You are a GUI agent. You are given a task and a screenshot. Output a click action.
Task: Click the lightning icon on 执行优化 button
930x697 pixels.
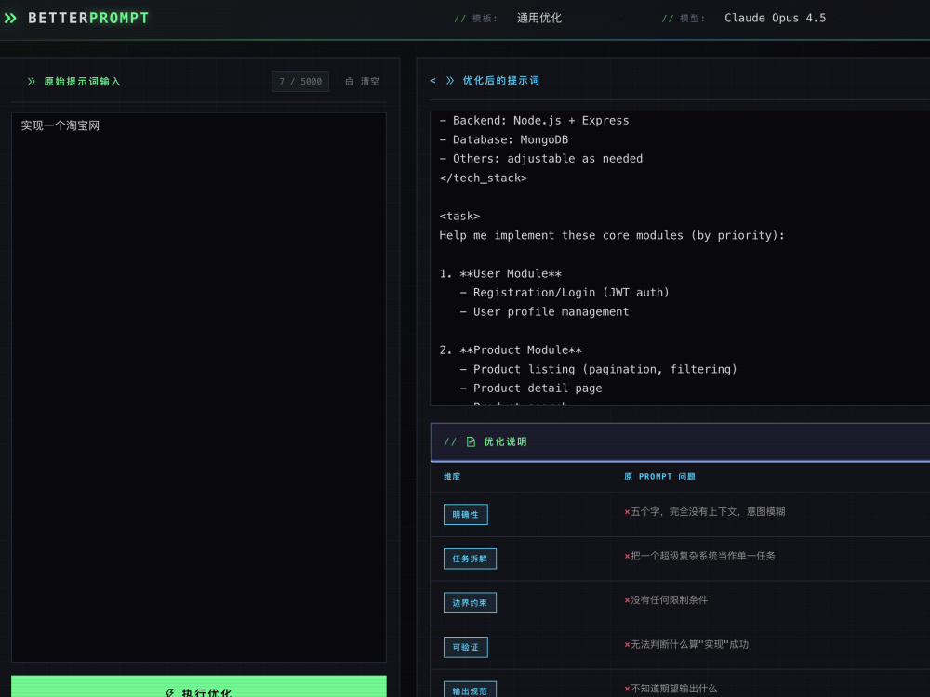tap(169, 693)
